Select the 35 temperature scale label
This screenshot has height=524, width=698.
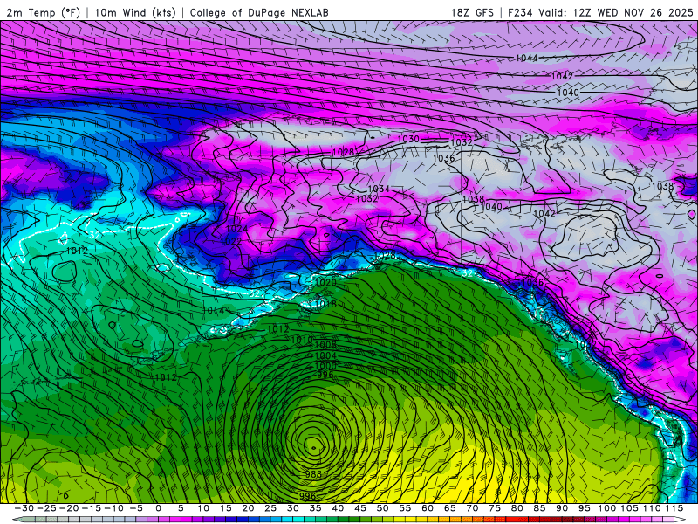point(315,508)
